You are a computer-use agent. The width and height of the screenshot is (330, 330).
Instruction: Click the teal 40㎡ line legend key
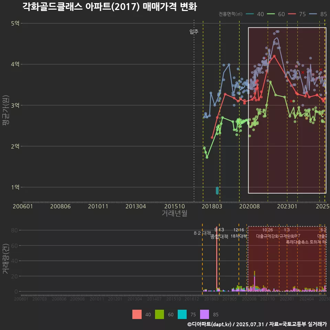click(250, 14)
